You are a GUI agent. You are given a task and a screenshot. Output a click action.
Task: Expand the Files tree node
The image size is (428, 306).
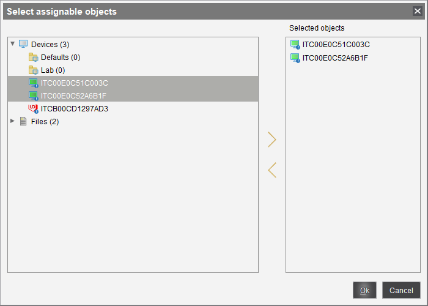click(x=13, y=121)
